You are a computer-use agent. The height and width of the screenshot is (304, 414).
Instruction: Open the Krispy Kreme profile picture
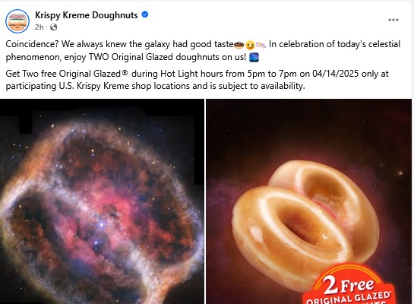[x=17, y=21]
